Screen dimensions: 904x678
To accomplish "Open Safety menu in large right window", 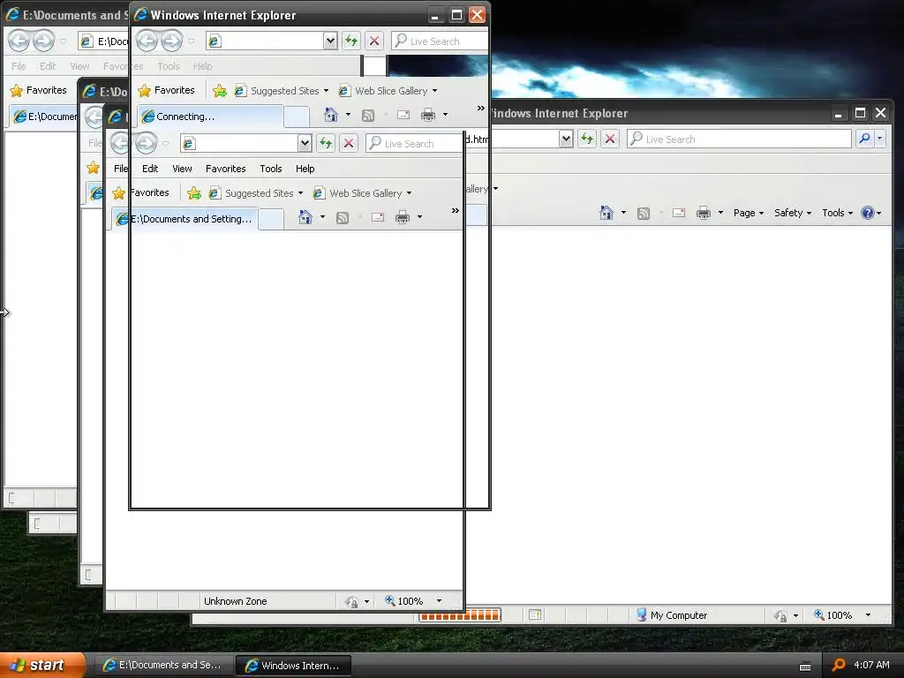I will click(793, 213).
